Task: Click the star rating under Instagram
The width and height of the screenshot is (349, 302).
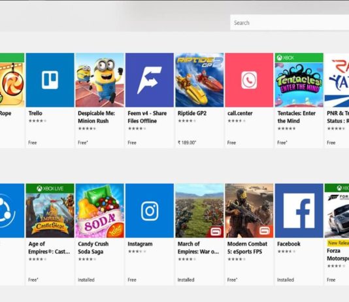Action: pyautogui.click(x=137, y=252)
